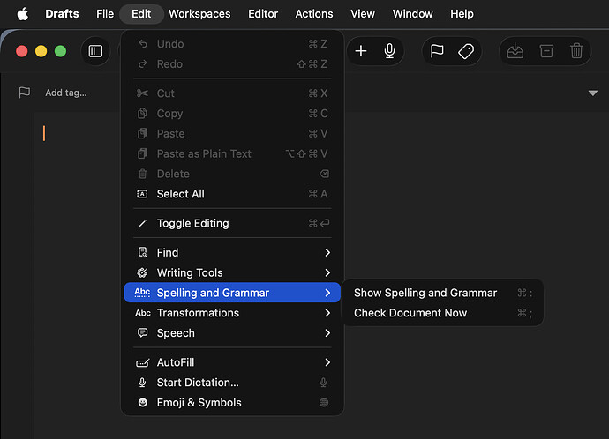Click the Emoji & Symbols smiley icon

click(x=142, y=403)
